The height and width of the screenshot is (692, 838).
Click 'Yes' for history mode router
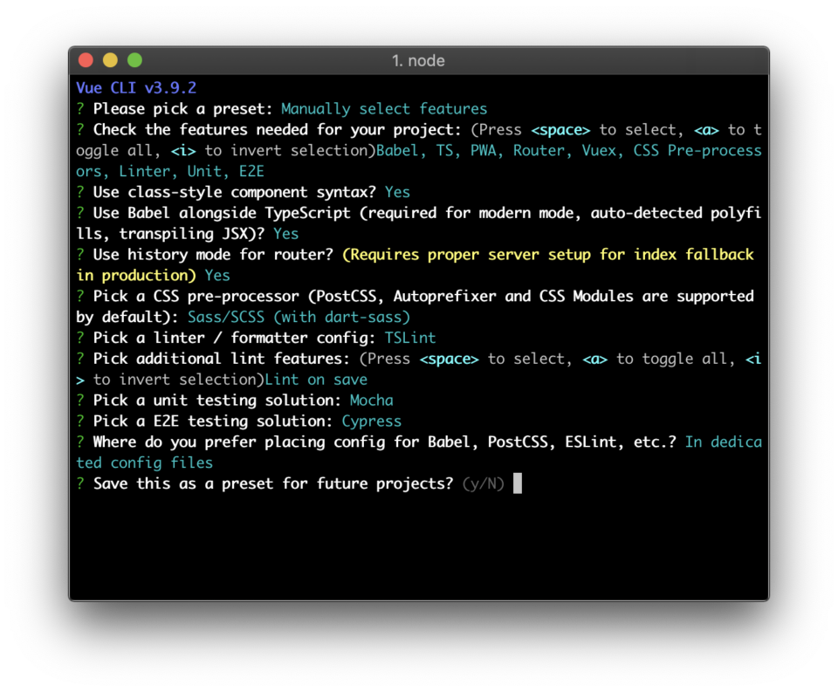[x=216, y=275]
